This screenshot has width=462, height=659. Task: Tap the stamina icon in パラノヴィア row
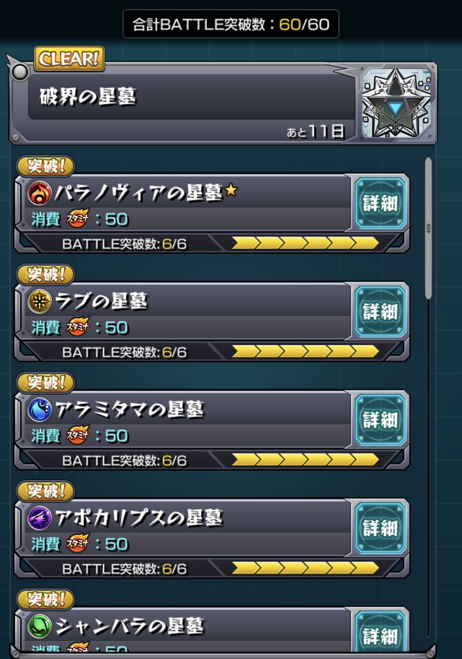[x=78, y=219]
